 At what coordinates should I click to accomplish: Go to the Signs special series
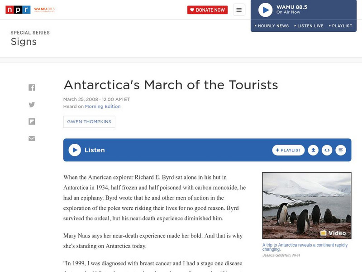24,42
